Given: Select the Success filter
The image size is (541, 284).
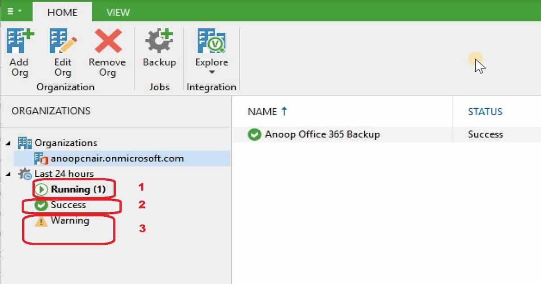Looking at the screenshot, I should point(68,205).
